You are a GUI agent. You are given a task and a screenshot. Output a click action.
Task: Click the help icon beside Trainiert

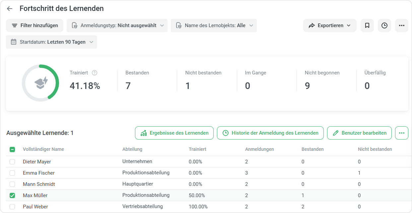click(x=95, y=73)
